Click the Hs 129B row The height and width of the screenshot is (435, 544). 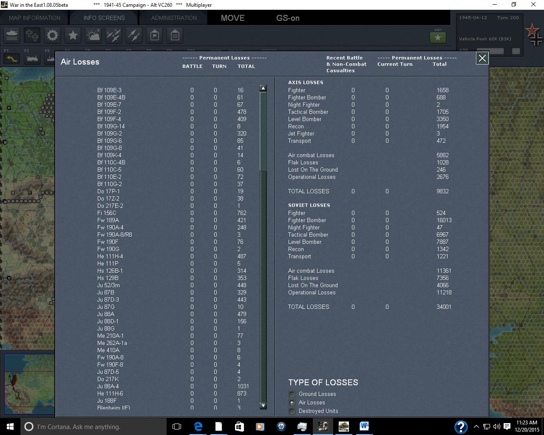(172, 278)
